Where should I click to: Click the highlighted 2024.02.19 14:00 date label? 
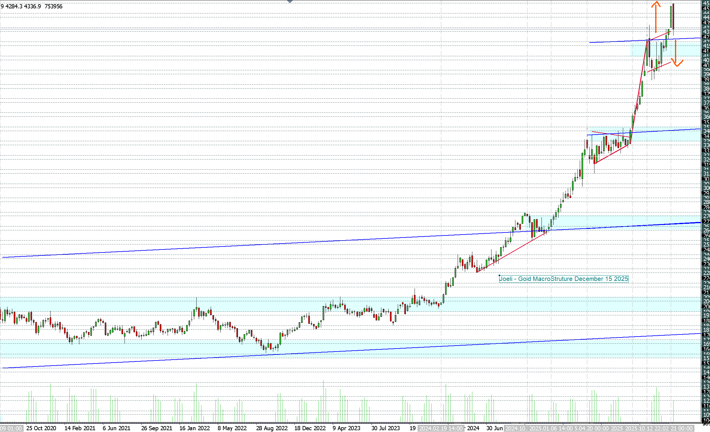coord(441,428)
